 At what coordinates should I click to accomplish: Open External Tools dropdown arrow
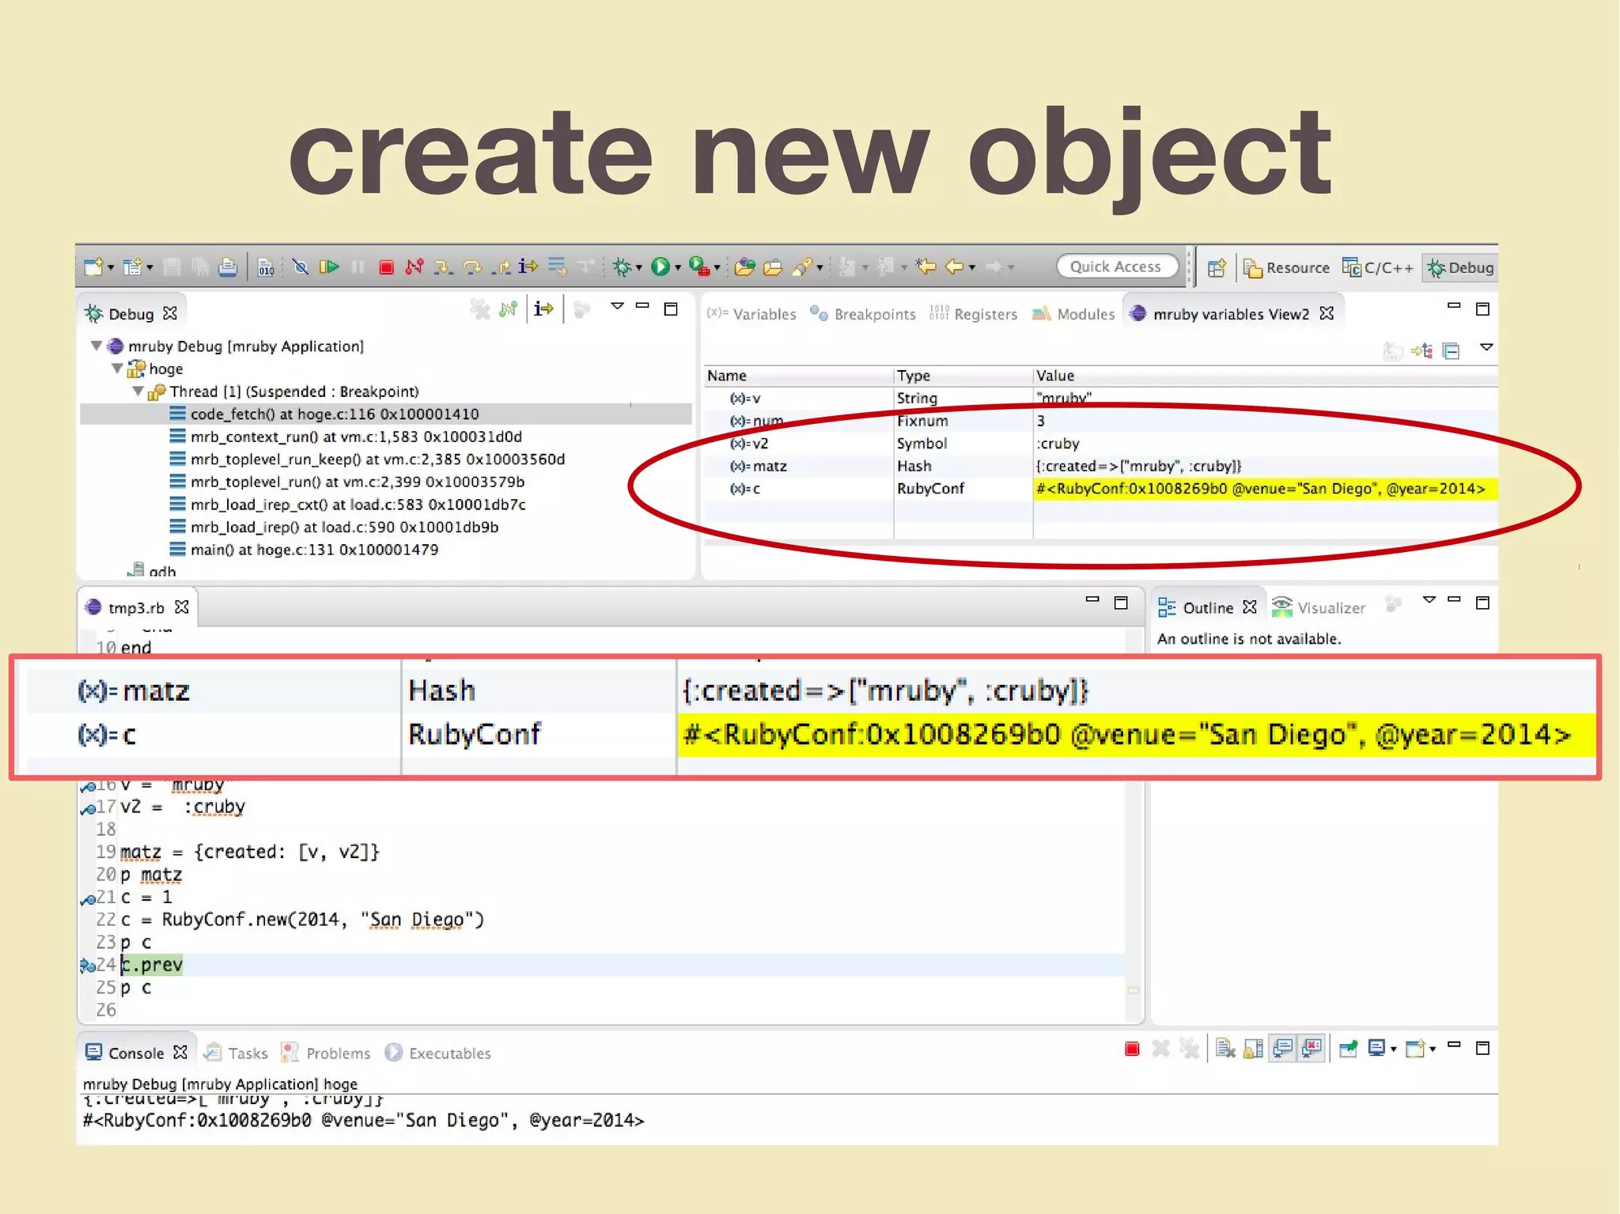coord(717,268)
